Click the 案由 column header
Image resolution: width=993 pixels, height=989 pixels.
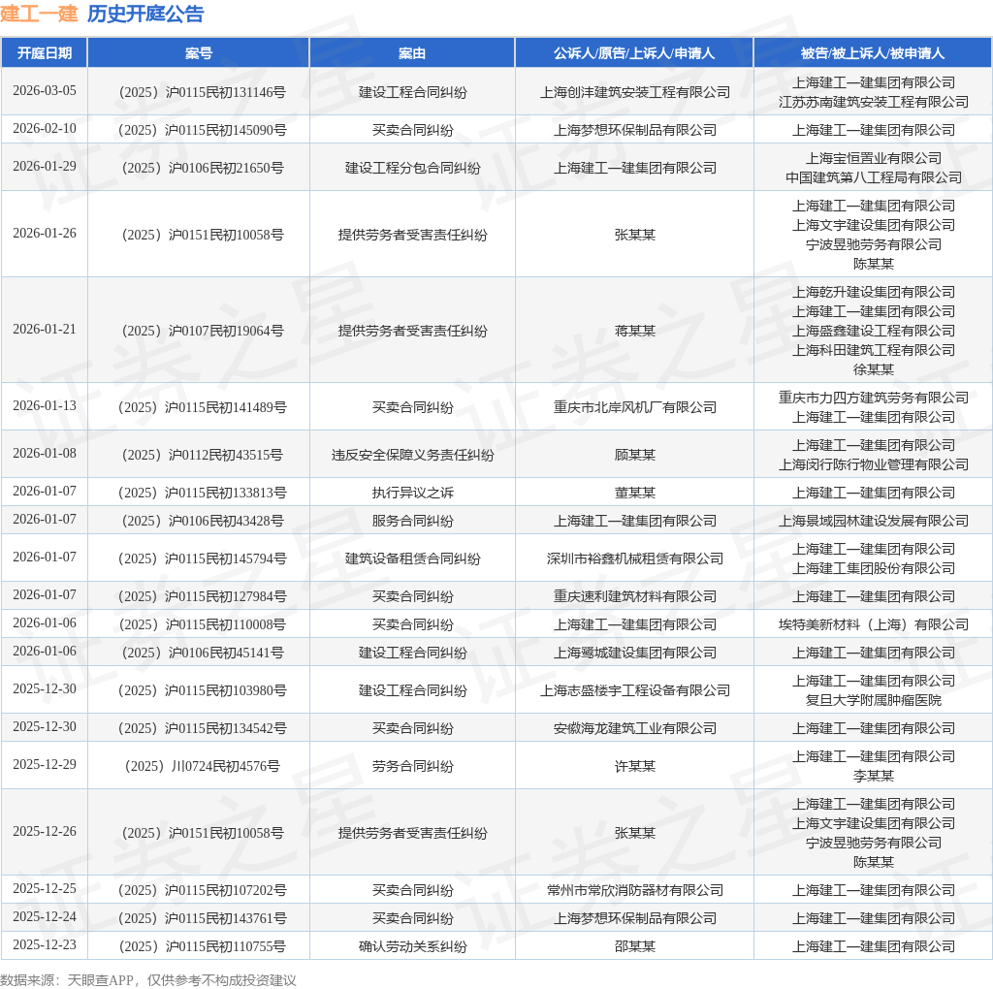(412, 53)
